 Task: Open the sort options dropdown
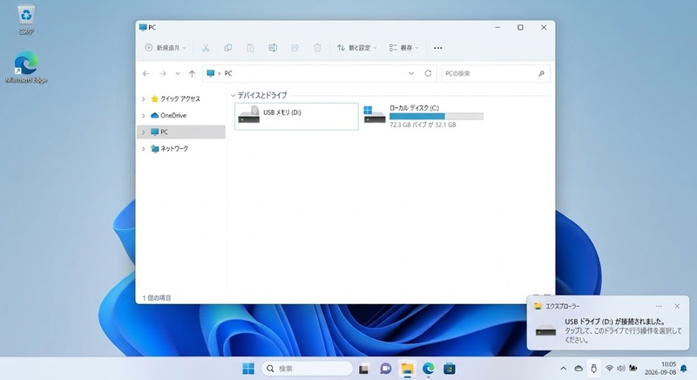coord(357,48)
